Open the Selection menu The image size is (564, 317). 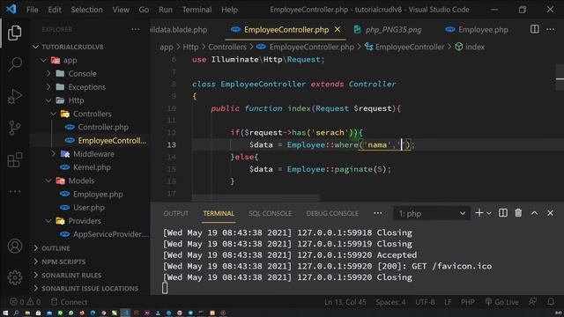click(86, 10)
